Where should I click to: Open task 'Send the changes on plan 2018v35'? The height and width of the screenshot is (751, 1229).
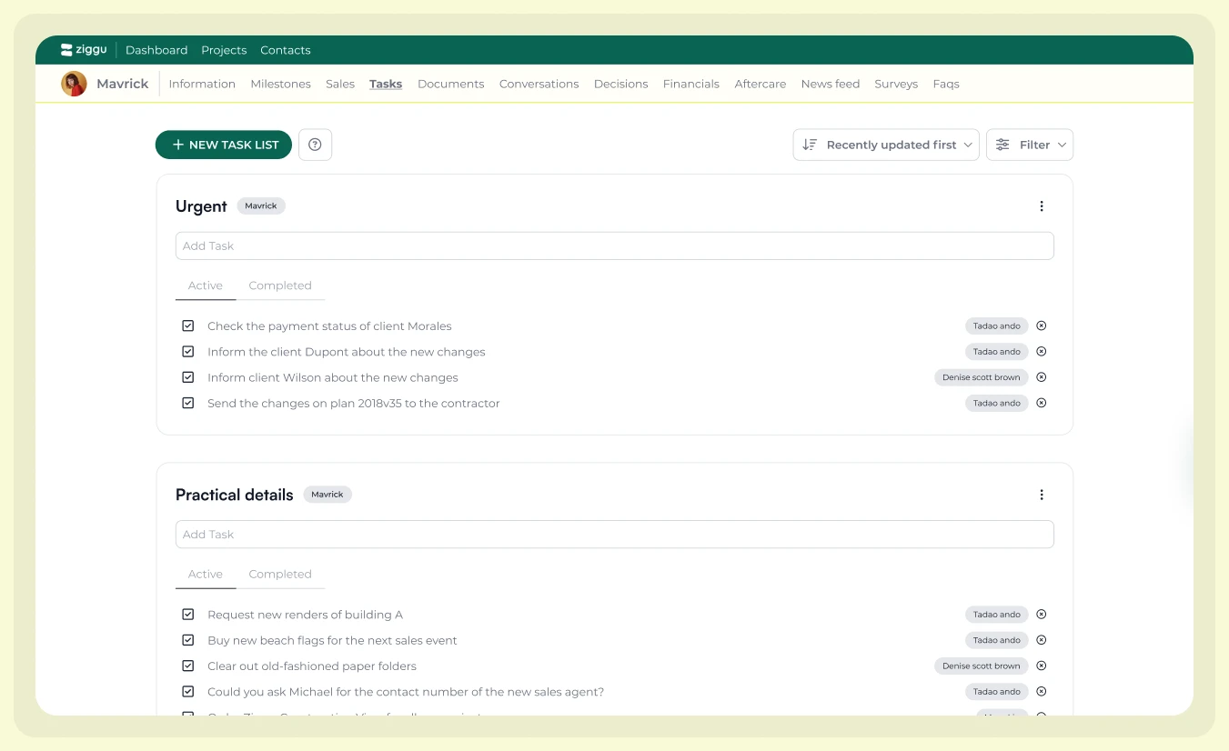tap(354, 403)
